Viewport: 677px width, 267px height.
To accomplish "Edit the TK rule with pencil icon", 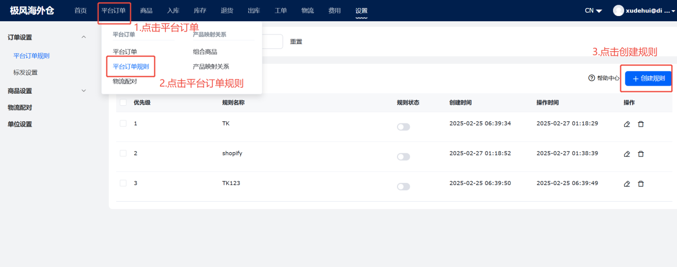I will coord(627,124).
